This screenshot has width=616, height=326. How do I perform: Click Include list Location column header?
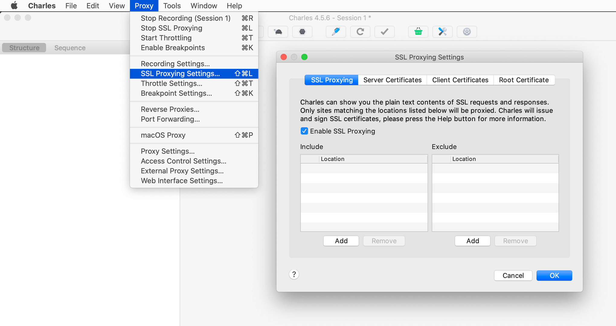pyautogui.click(x=373, y=159)
